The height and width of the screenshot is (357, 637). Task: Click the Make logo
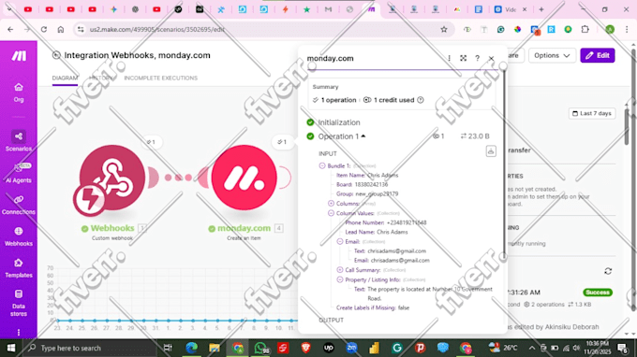[x=19, y=56]
